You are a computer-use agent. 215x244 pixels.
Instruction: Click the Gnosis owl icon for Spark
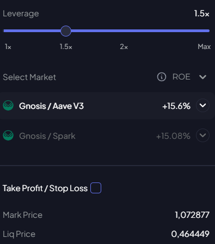(x=8, y=136)
